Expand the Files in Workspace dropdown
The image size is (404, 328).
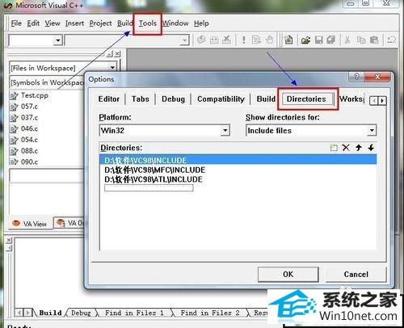[112, 67]
